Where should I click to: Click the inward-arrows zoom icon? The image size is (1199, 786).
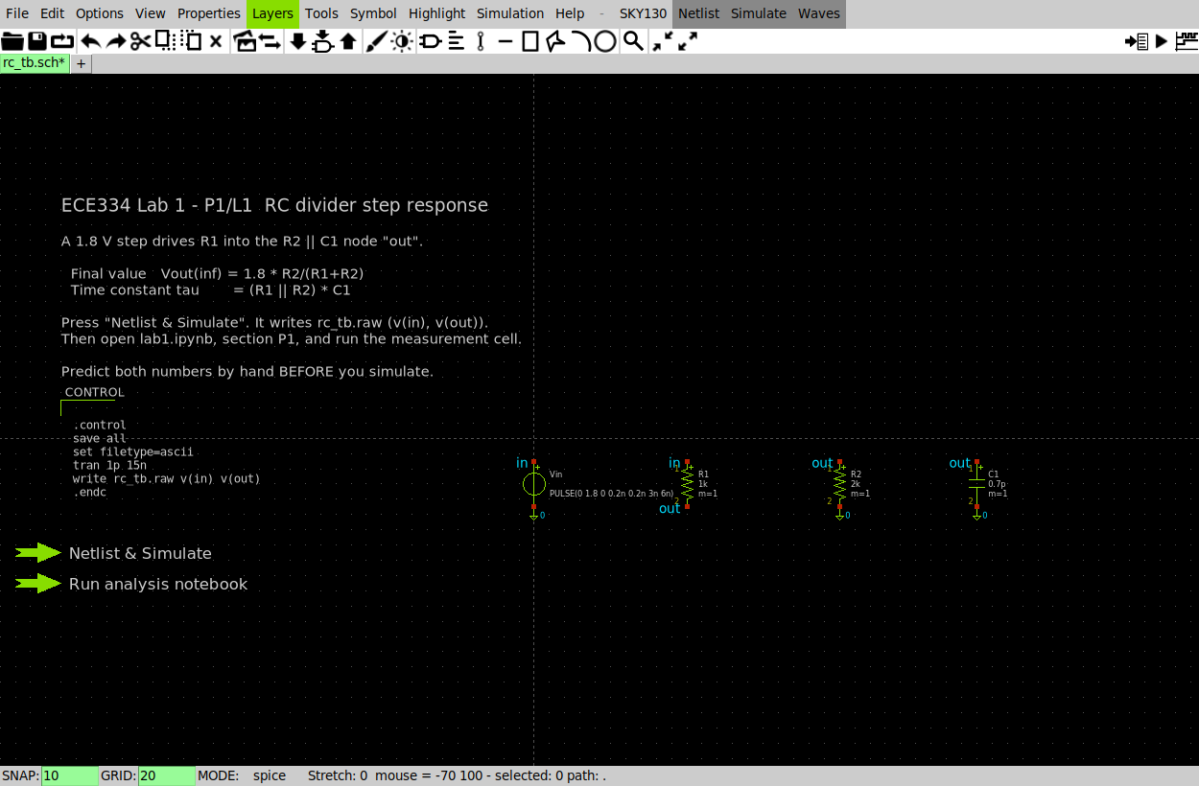pos(662,41)
